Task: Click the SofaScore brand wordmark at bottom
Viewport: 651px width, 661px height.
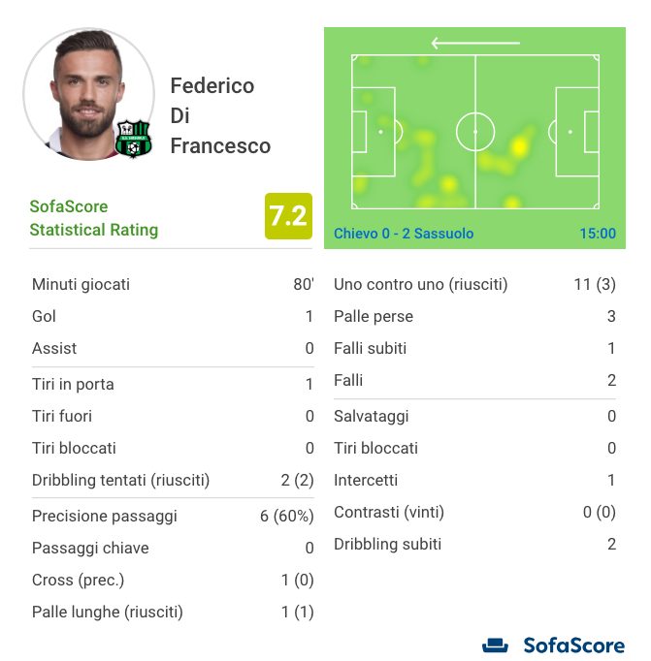Action: 573,645
